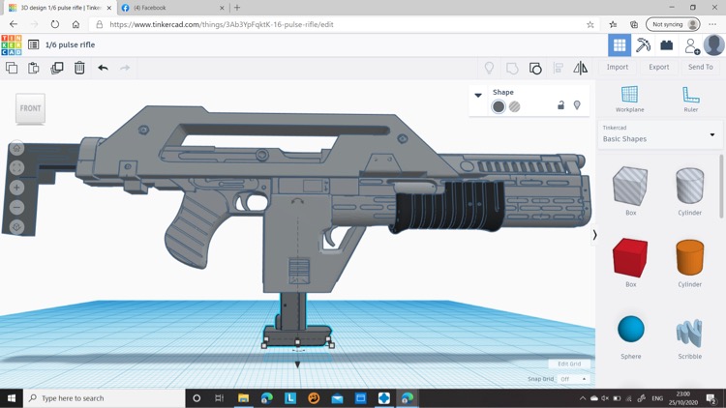Open a new browser tab
This screenshot has height=408, width=726.
pyautogui.click(x=237, y=8)
